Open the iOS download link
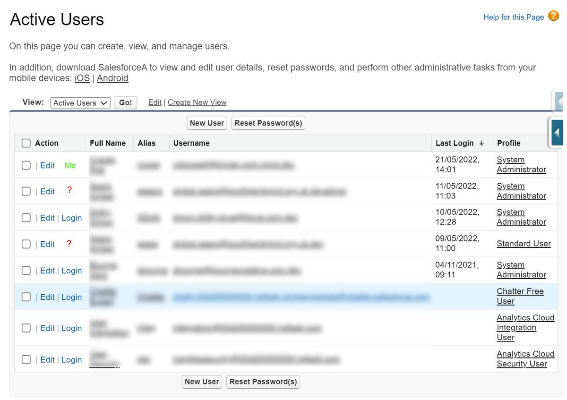This screenshot has width=567, height=400. coord(82,78)
